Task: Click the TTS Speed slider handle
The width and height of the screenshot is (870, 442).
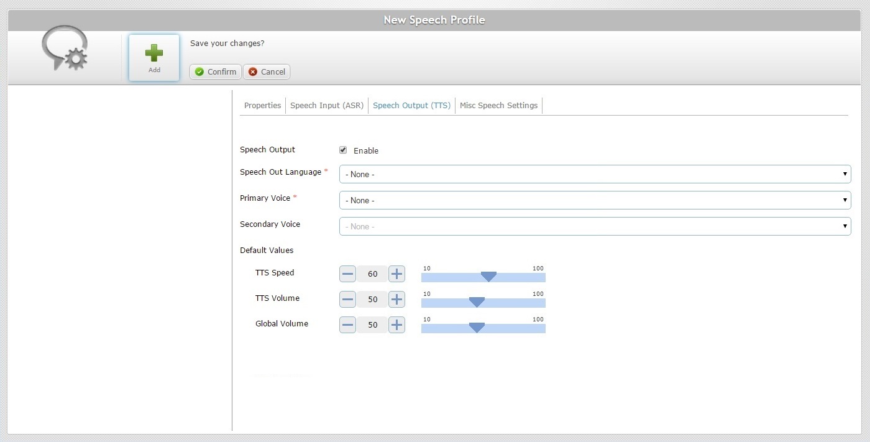Action: (489, 277)
